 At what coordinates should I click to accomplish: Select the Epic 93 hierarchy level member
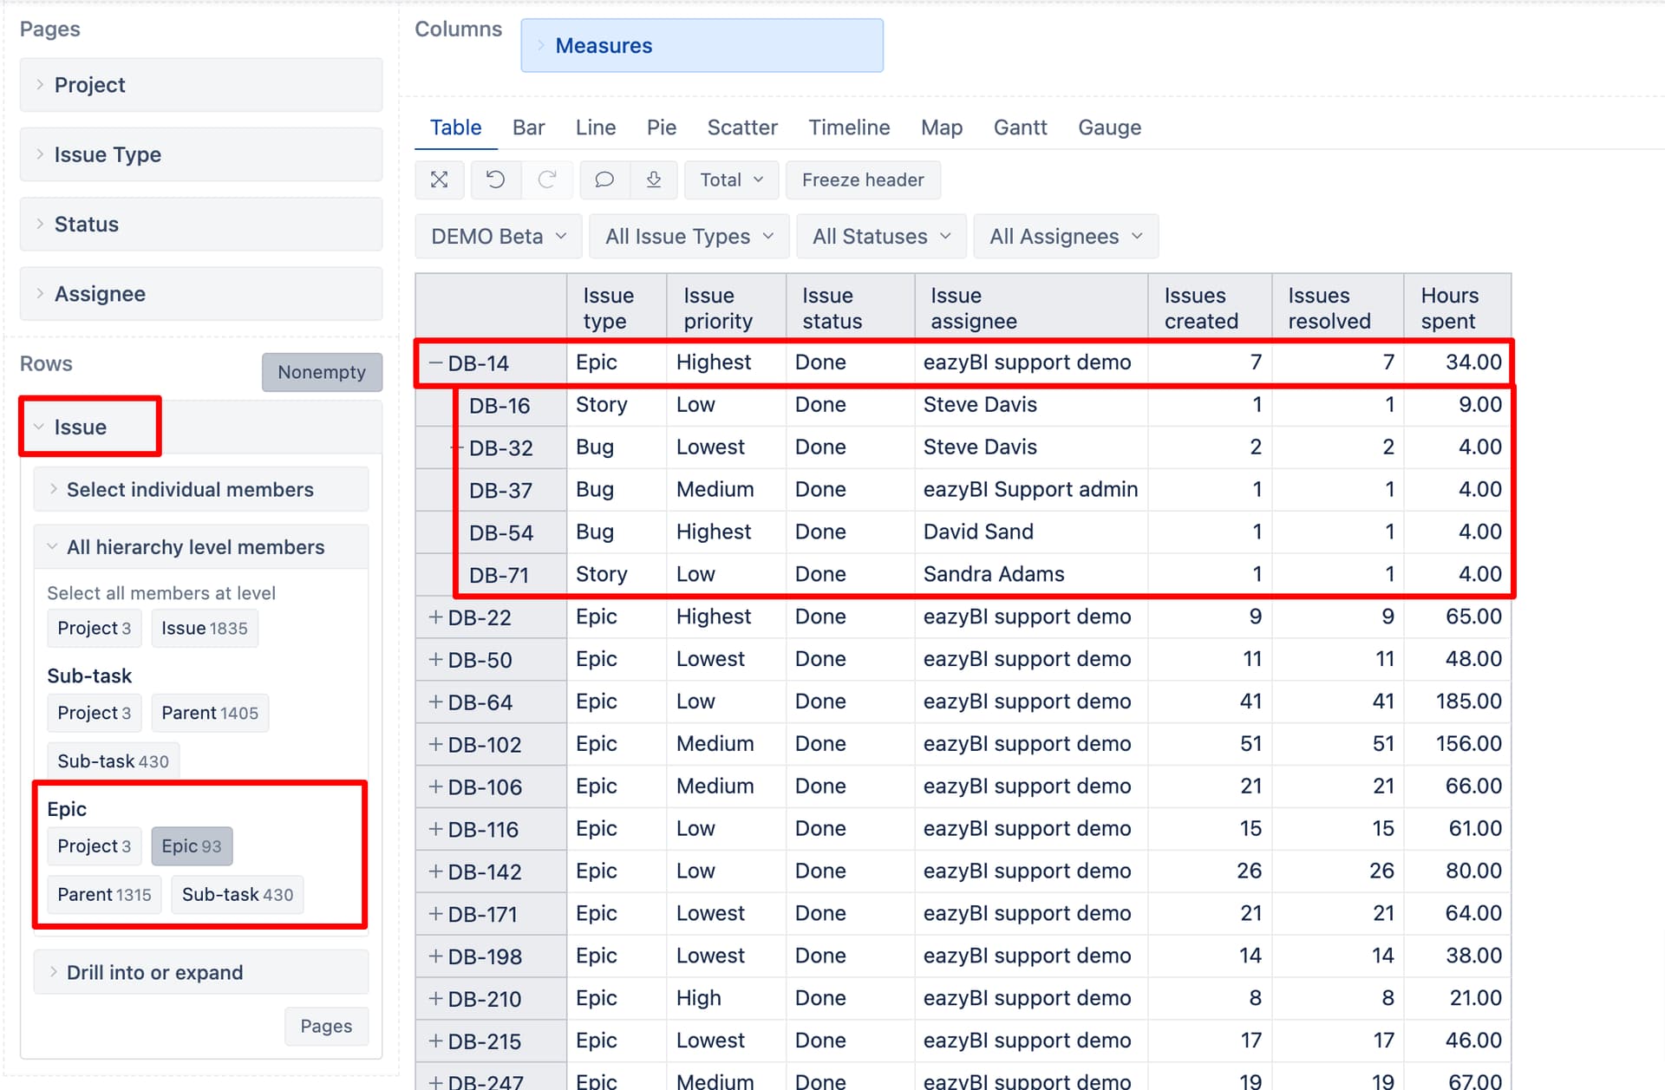[192, 845]
